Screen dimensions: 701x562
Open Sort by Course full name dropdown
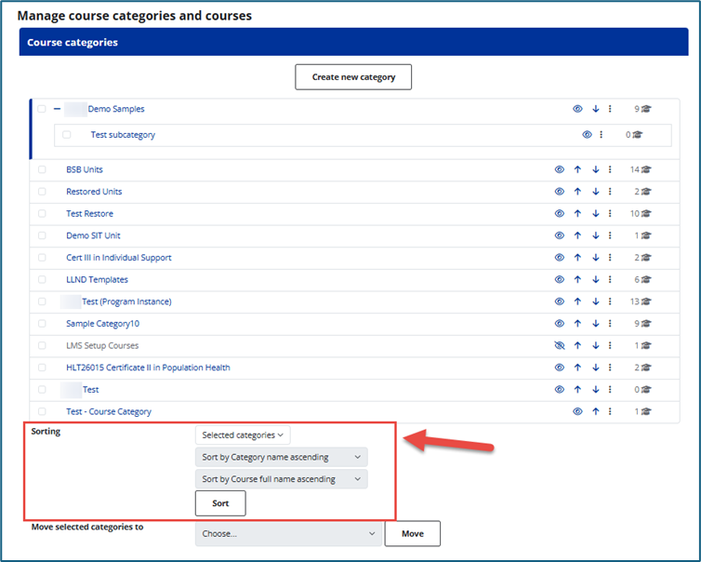coord(282,479)
